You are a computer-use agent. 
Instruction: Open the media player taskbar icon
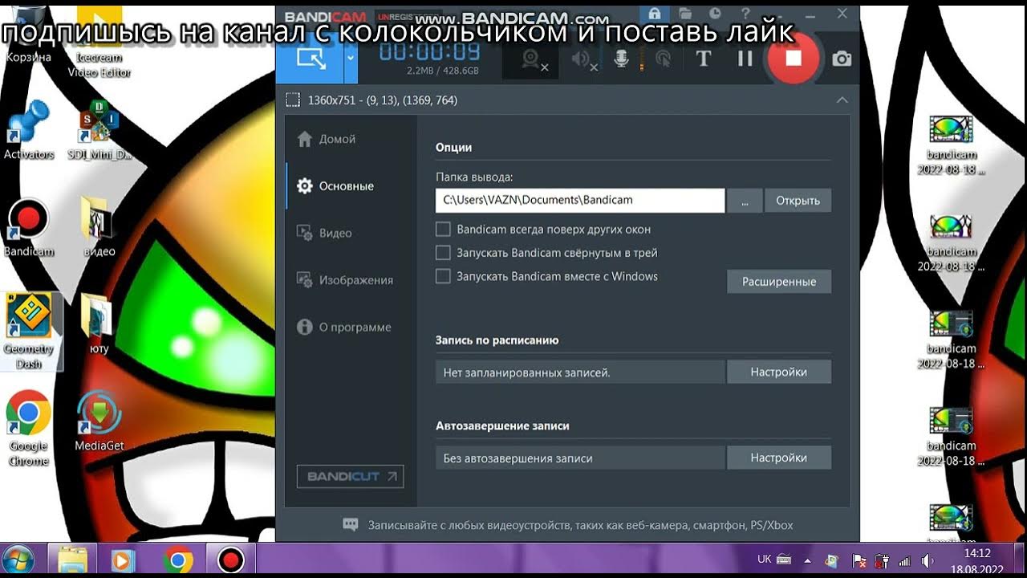[123, 559]
